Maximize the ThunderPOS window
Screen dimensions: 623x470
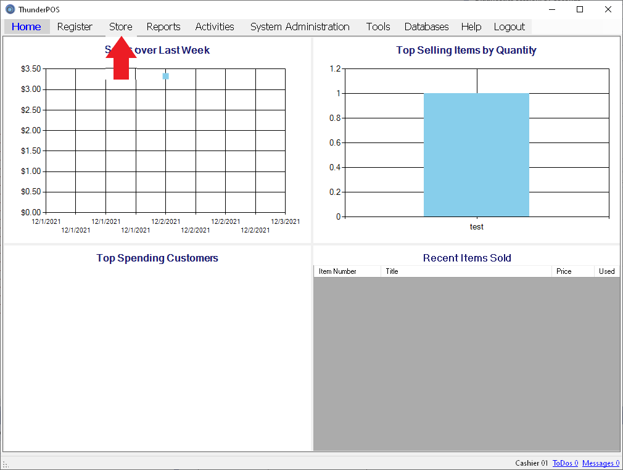pyautogui.click(x=580, y=9)
